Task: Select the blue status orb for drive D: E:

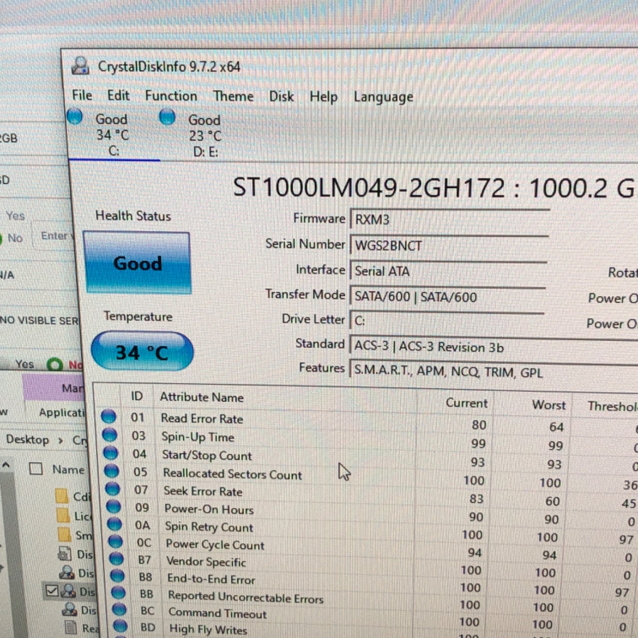Action: [167, 117]
